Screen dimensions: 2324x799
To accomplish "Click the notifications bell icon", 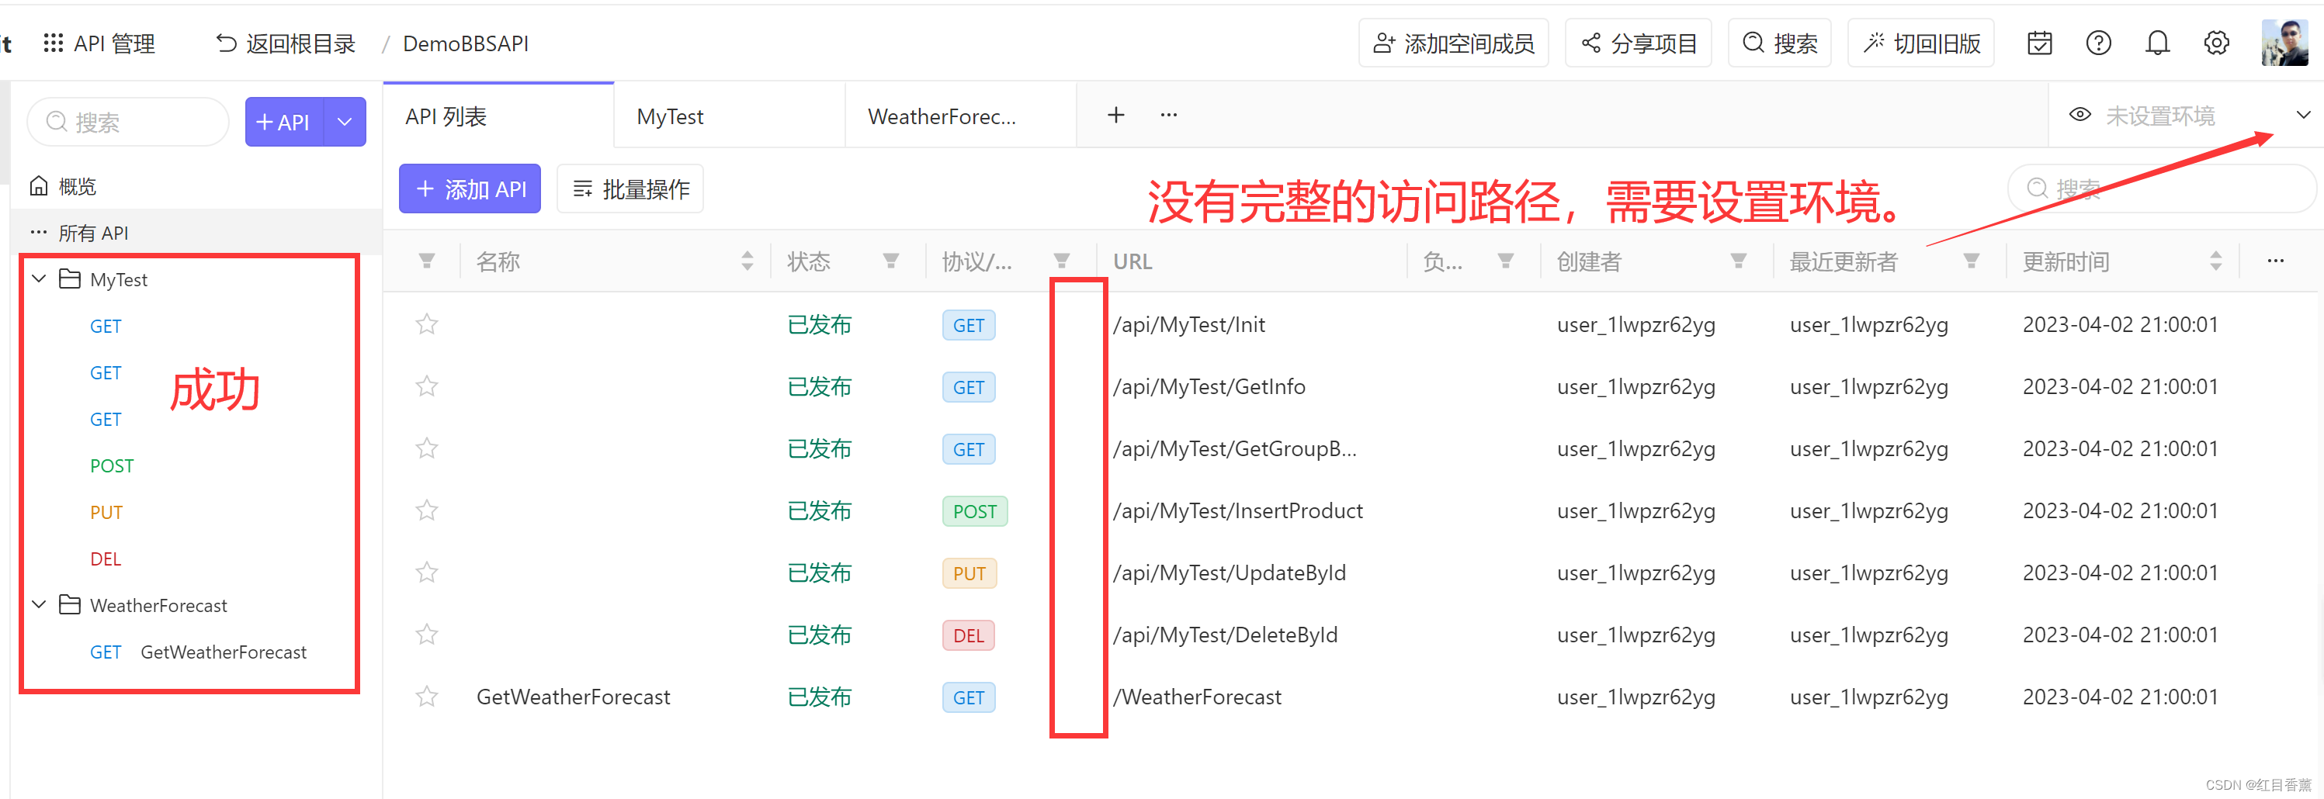I will [x=2157, y=43].
